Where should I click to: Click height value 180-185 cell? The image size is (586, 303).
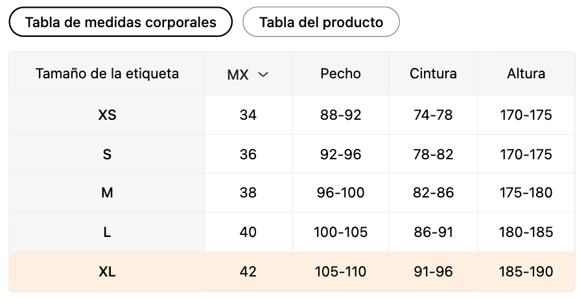(526, 232)
